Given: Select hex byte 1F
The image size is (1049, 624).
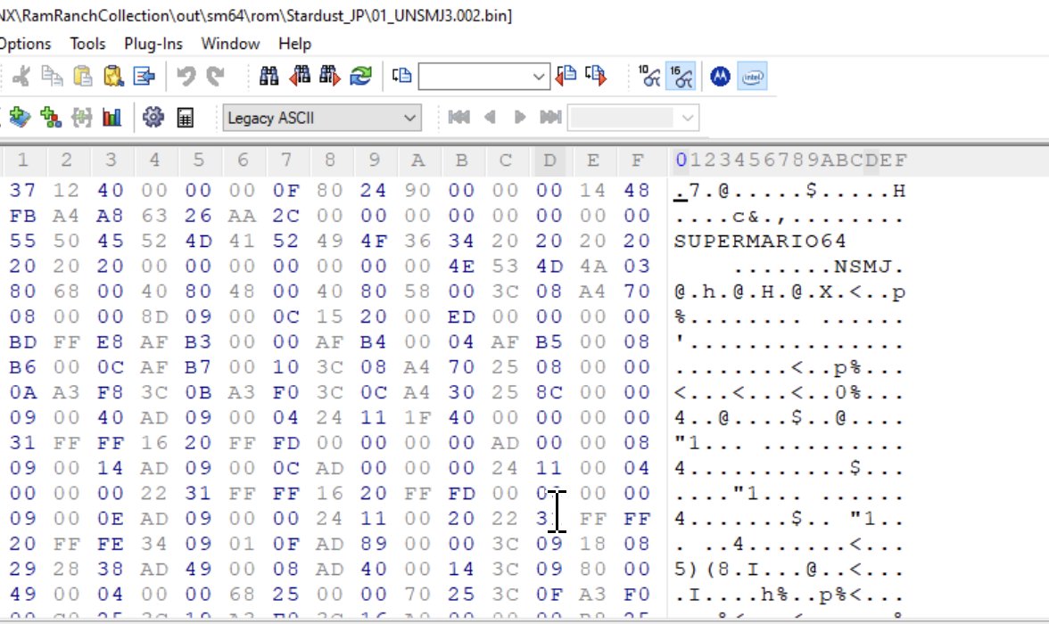Looking at the screenshot, I should pos(417,417).
